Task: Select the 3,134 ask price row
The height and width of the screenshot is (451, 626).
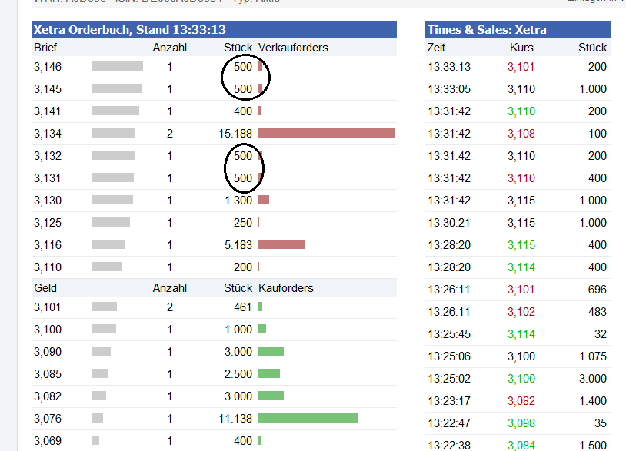Action: [48, 134]
